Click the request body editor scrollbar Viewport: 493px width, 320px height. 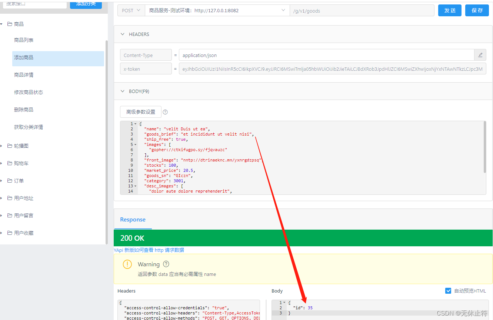(x=485, y=147)
